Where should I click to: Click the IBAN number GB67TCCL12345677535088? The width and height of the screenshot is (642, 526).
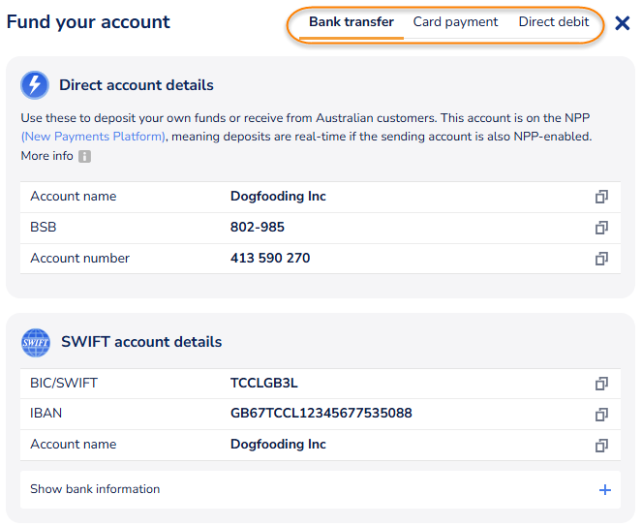pos(321,414)
